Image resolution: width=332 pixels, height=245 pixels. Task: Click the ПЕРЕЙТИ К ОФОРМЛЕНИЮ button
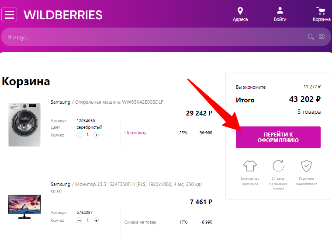tap(278, 137)
